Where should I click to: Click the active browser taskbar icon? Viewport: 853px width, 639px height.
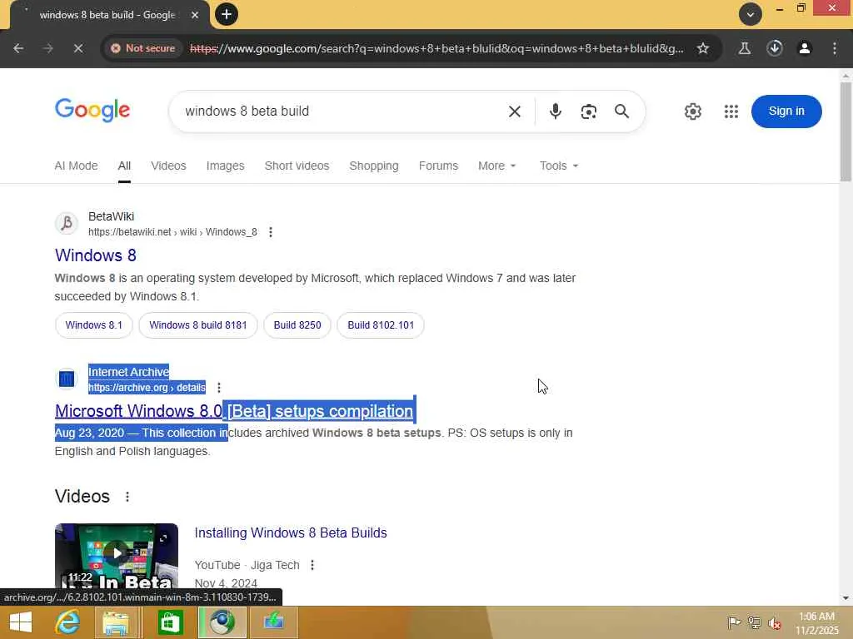tap(222, 622)
